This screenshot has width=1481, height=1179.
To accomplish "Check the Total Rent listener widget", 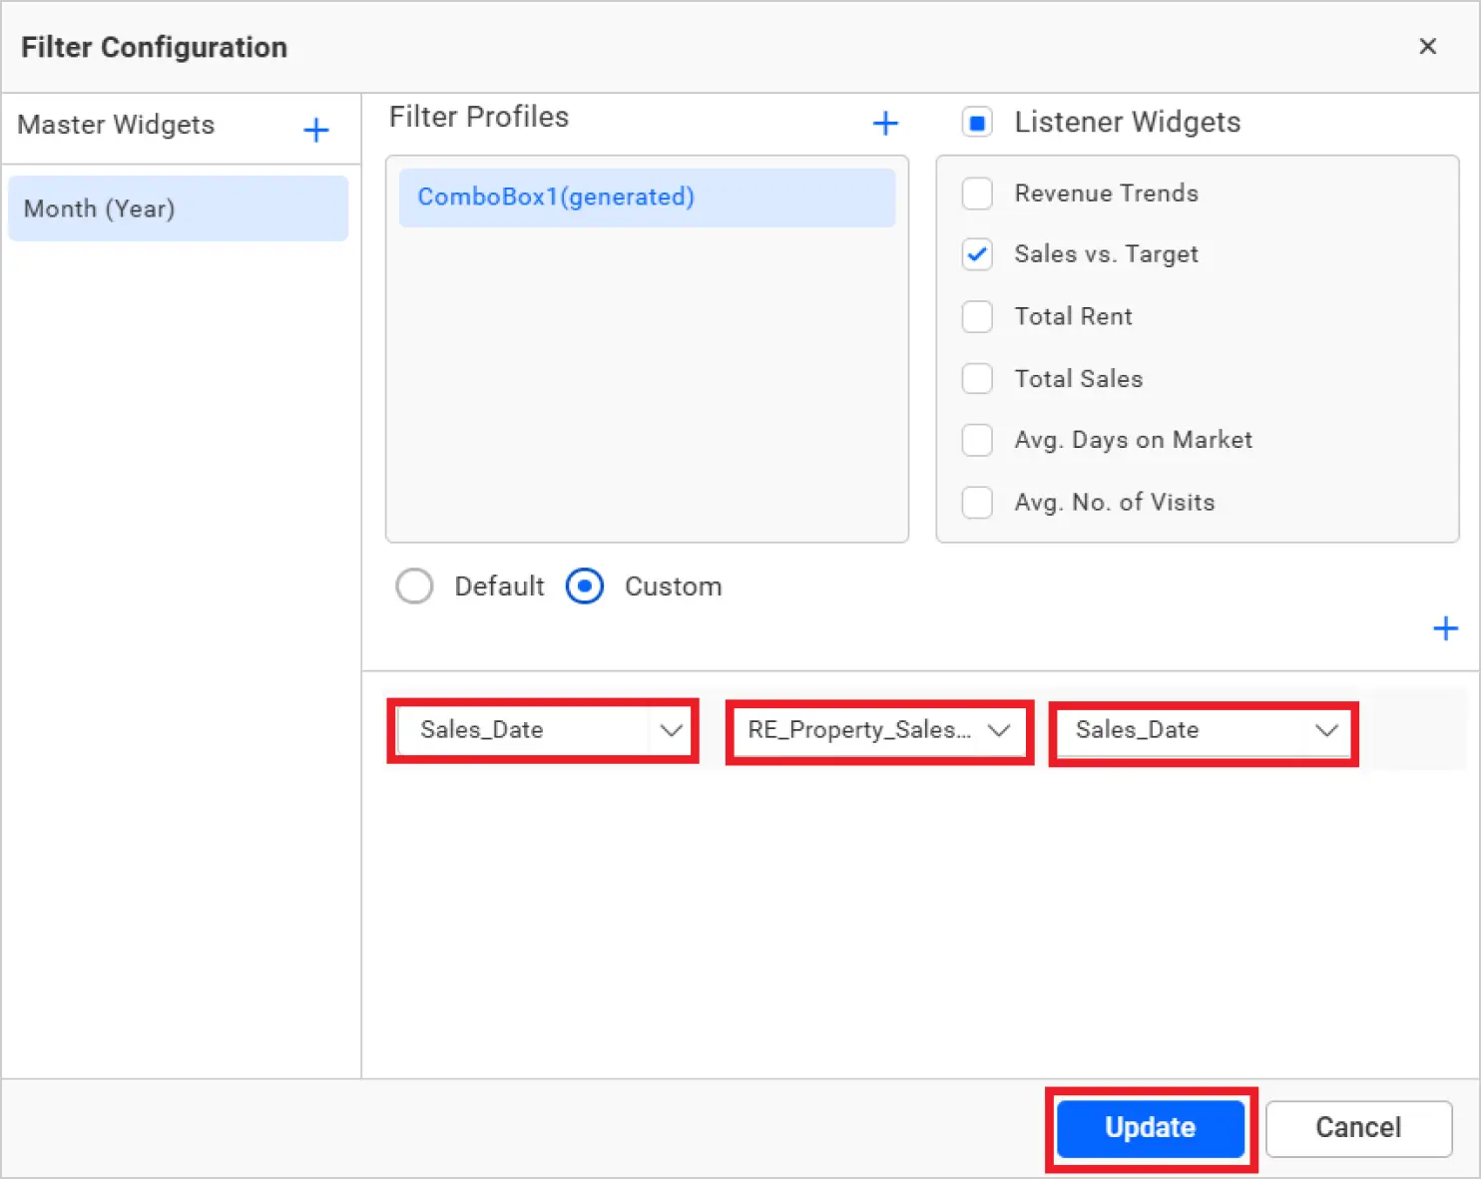I will [977, 317].
